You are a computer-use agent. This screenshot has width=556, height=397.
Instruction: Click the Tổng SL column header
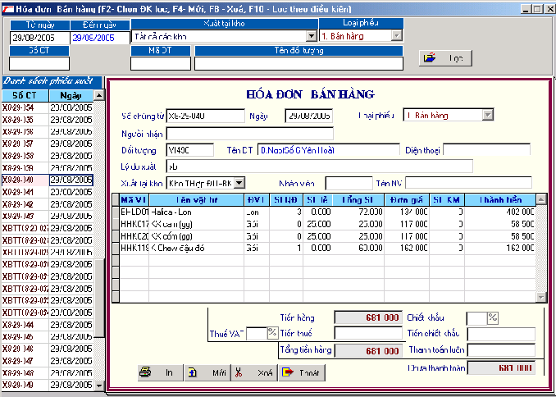(358, 200)
